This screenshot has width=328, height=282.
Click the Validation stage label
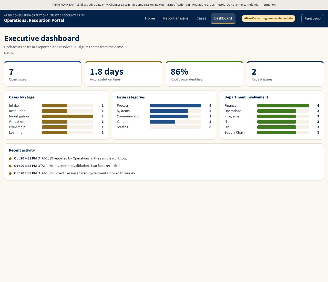tap(17, 122)
